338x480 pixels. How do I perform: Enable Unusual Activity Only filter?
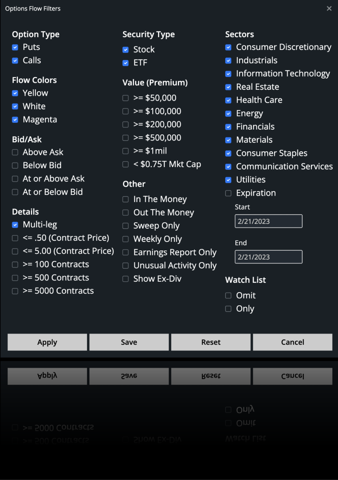[125, 266]
